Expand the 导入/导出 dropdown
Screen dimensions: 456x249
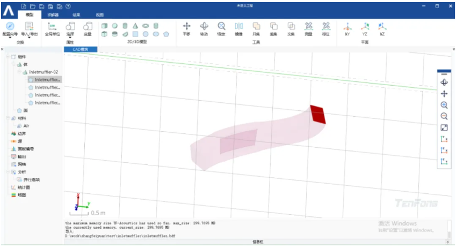(x=29, y=37)
